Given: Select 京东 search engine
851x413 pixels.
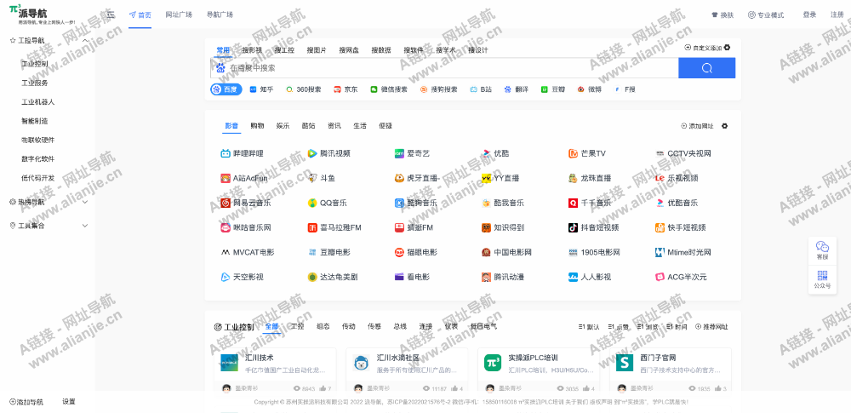Looking at the screenshot, I should [x=346, y=89].
